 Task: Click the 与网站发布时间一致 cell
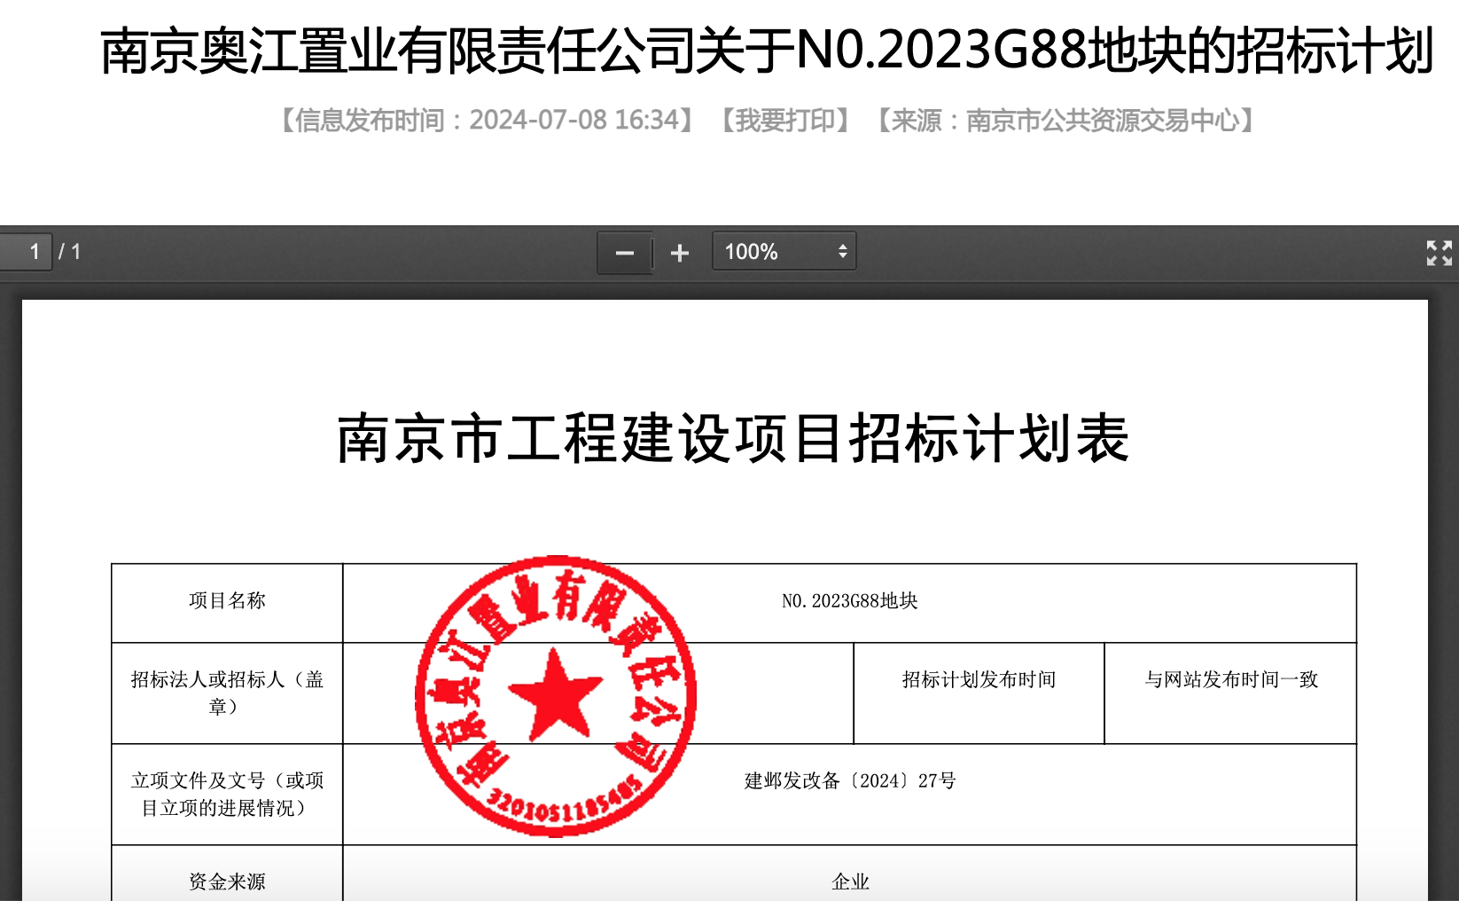[x=1230, y=693]
